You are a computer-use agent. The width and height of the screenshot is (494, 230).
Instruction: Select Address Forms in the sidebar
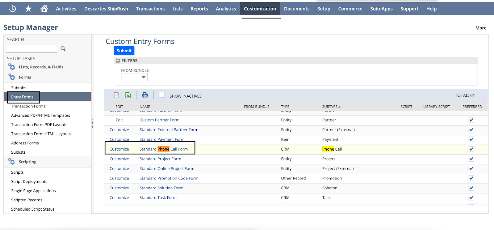25,143
